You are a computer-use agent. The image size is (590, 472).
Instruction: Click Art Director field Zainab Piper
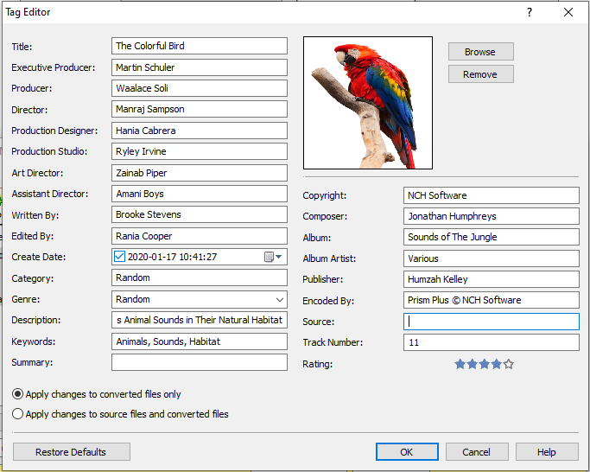(x=200, y=173)
